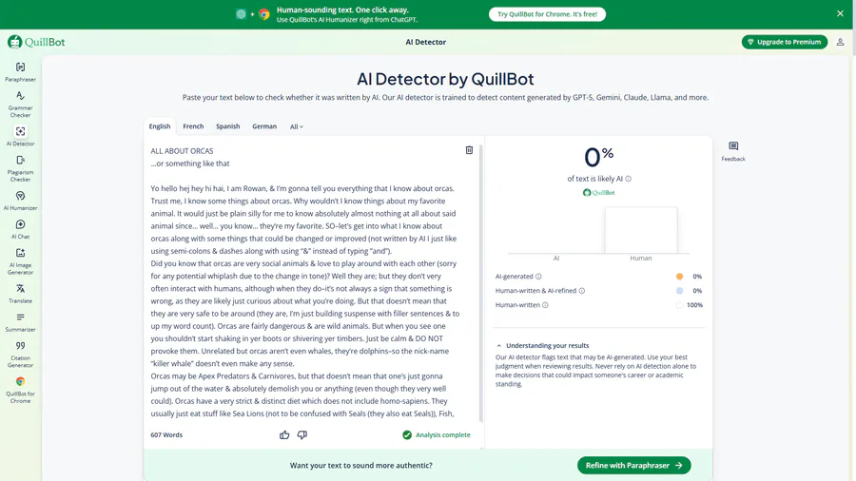Image resolution: width=856 pixels, height=481 pixels.
Task: Open the Citation Generator tool
Action: click(x=20, y=353)
